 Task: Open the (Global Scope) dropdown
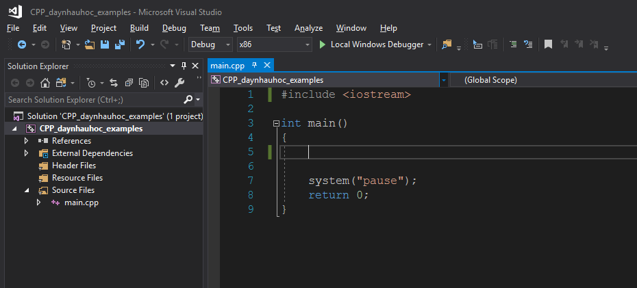click(x=544, y=80)
